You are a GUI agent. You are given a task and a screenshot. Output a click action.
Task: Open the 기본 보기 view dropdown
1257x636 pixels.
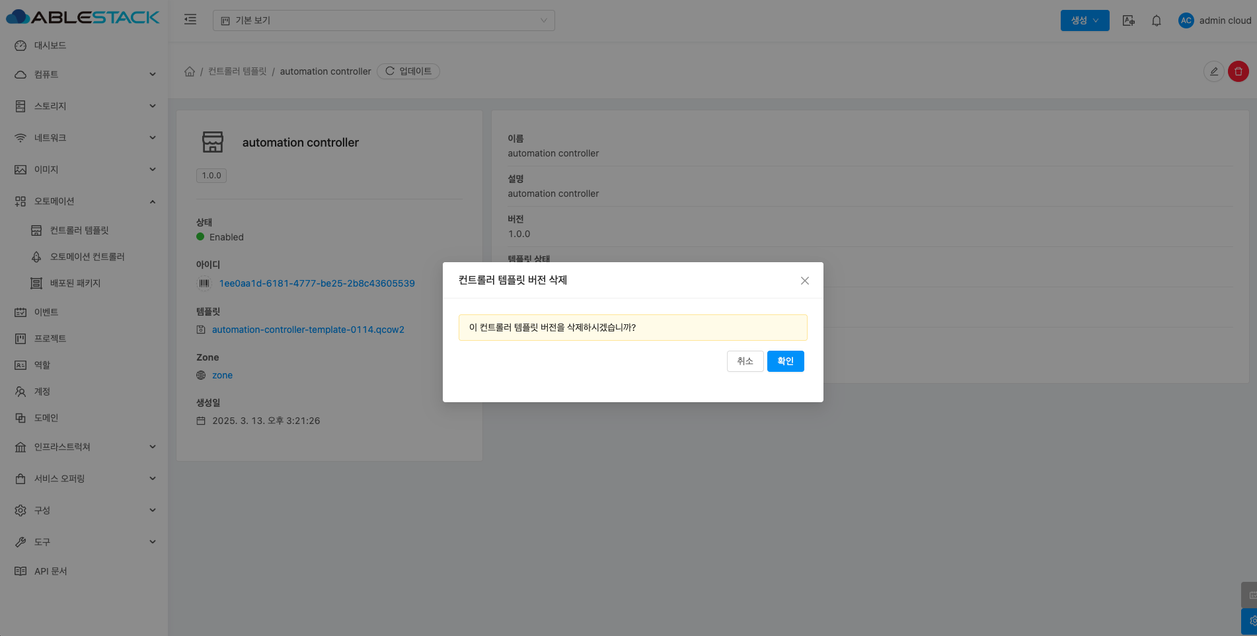383,20
